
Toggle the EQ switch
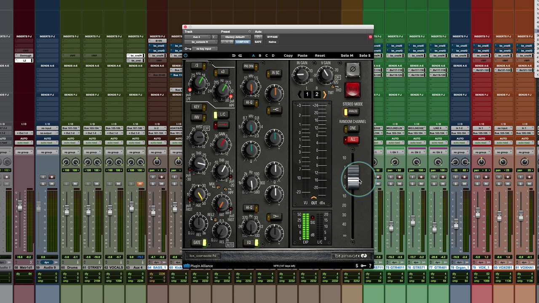[x=251, y=243]
